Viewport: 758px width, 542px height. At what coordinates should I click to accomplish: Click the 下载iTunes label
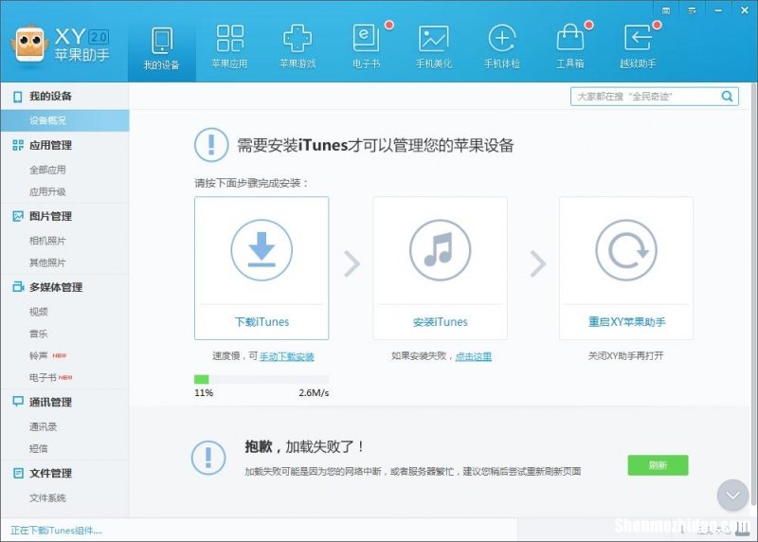[x=262, y=322]
